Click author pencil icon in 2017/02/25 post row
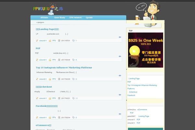The image size is (195, 130). [x=37, y=79]
